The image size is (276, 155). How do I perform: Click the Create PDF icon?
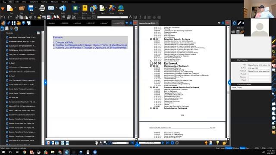point(75,8)
